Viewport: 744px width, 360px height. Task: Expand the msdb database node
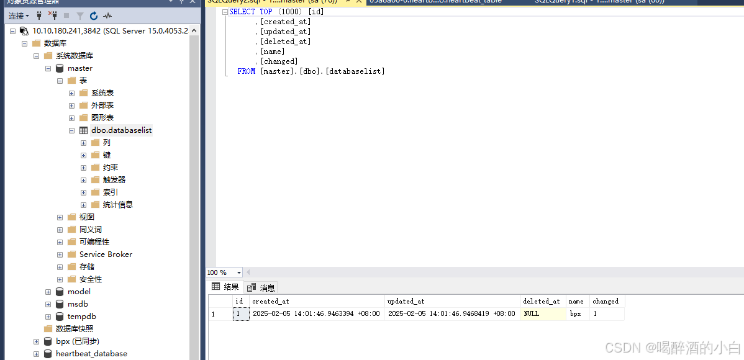point(48,304)
